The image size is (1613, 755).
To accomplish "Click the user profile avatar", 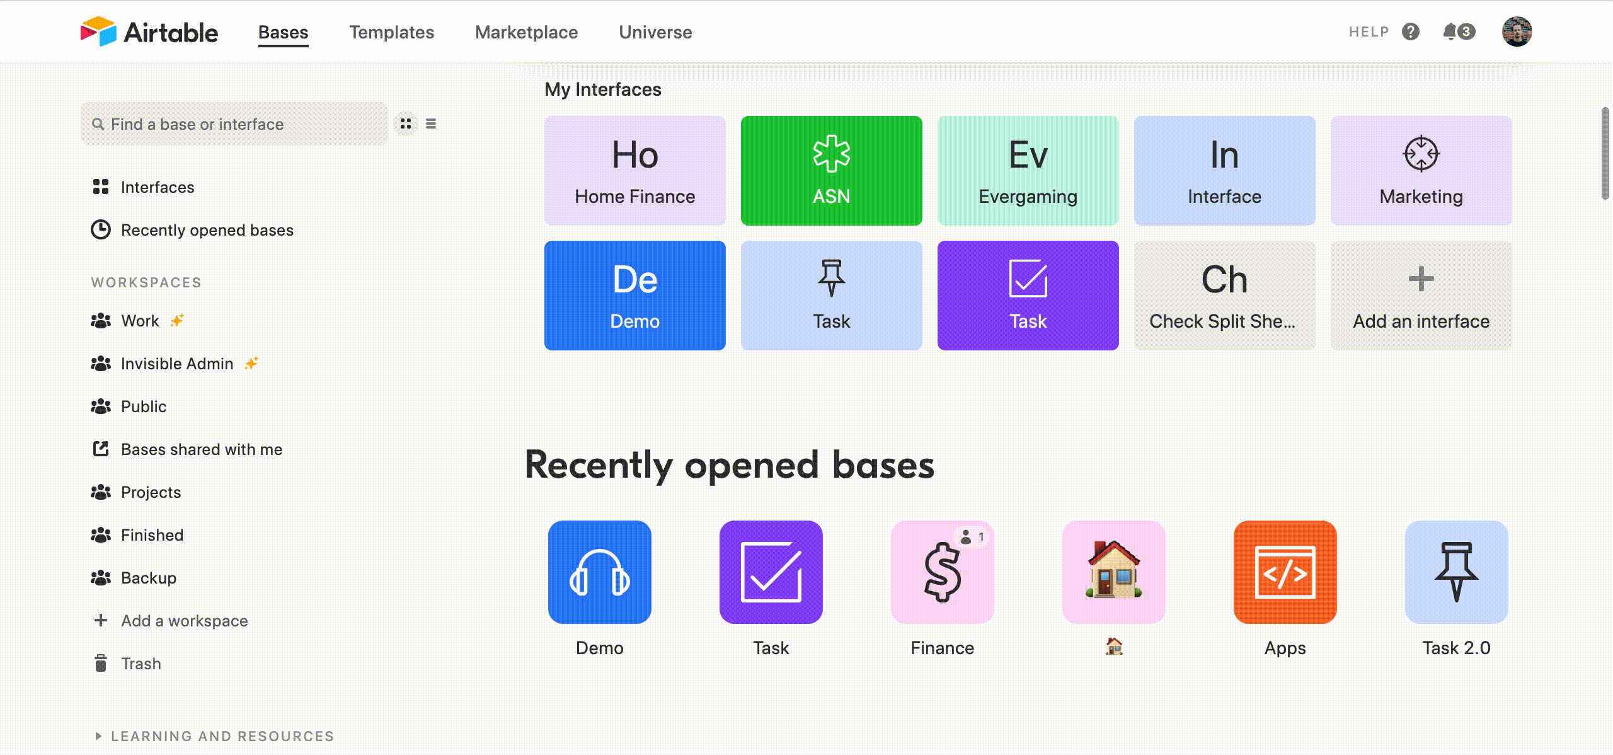I will [x=1517, y=32].
